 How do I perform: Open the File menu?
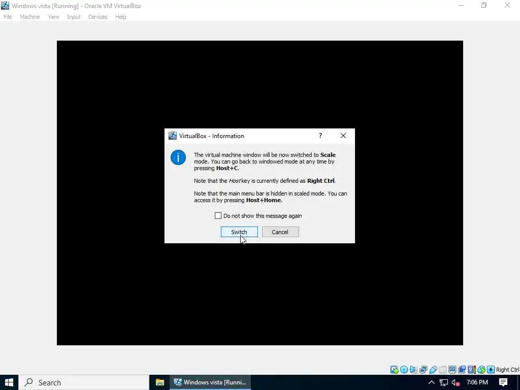pos(8,17)
